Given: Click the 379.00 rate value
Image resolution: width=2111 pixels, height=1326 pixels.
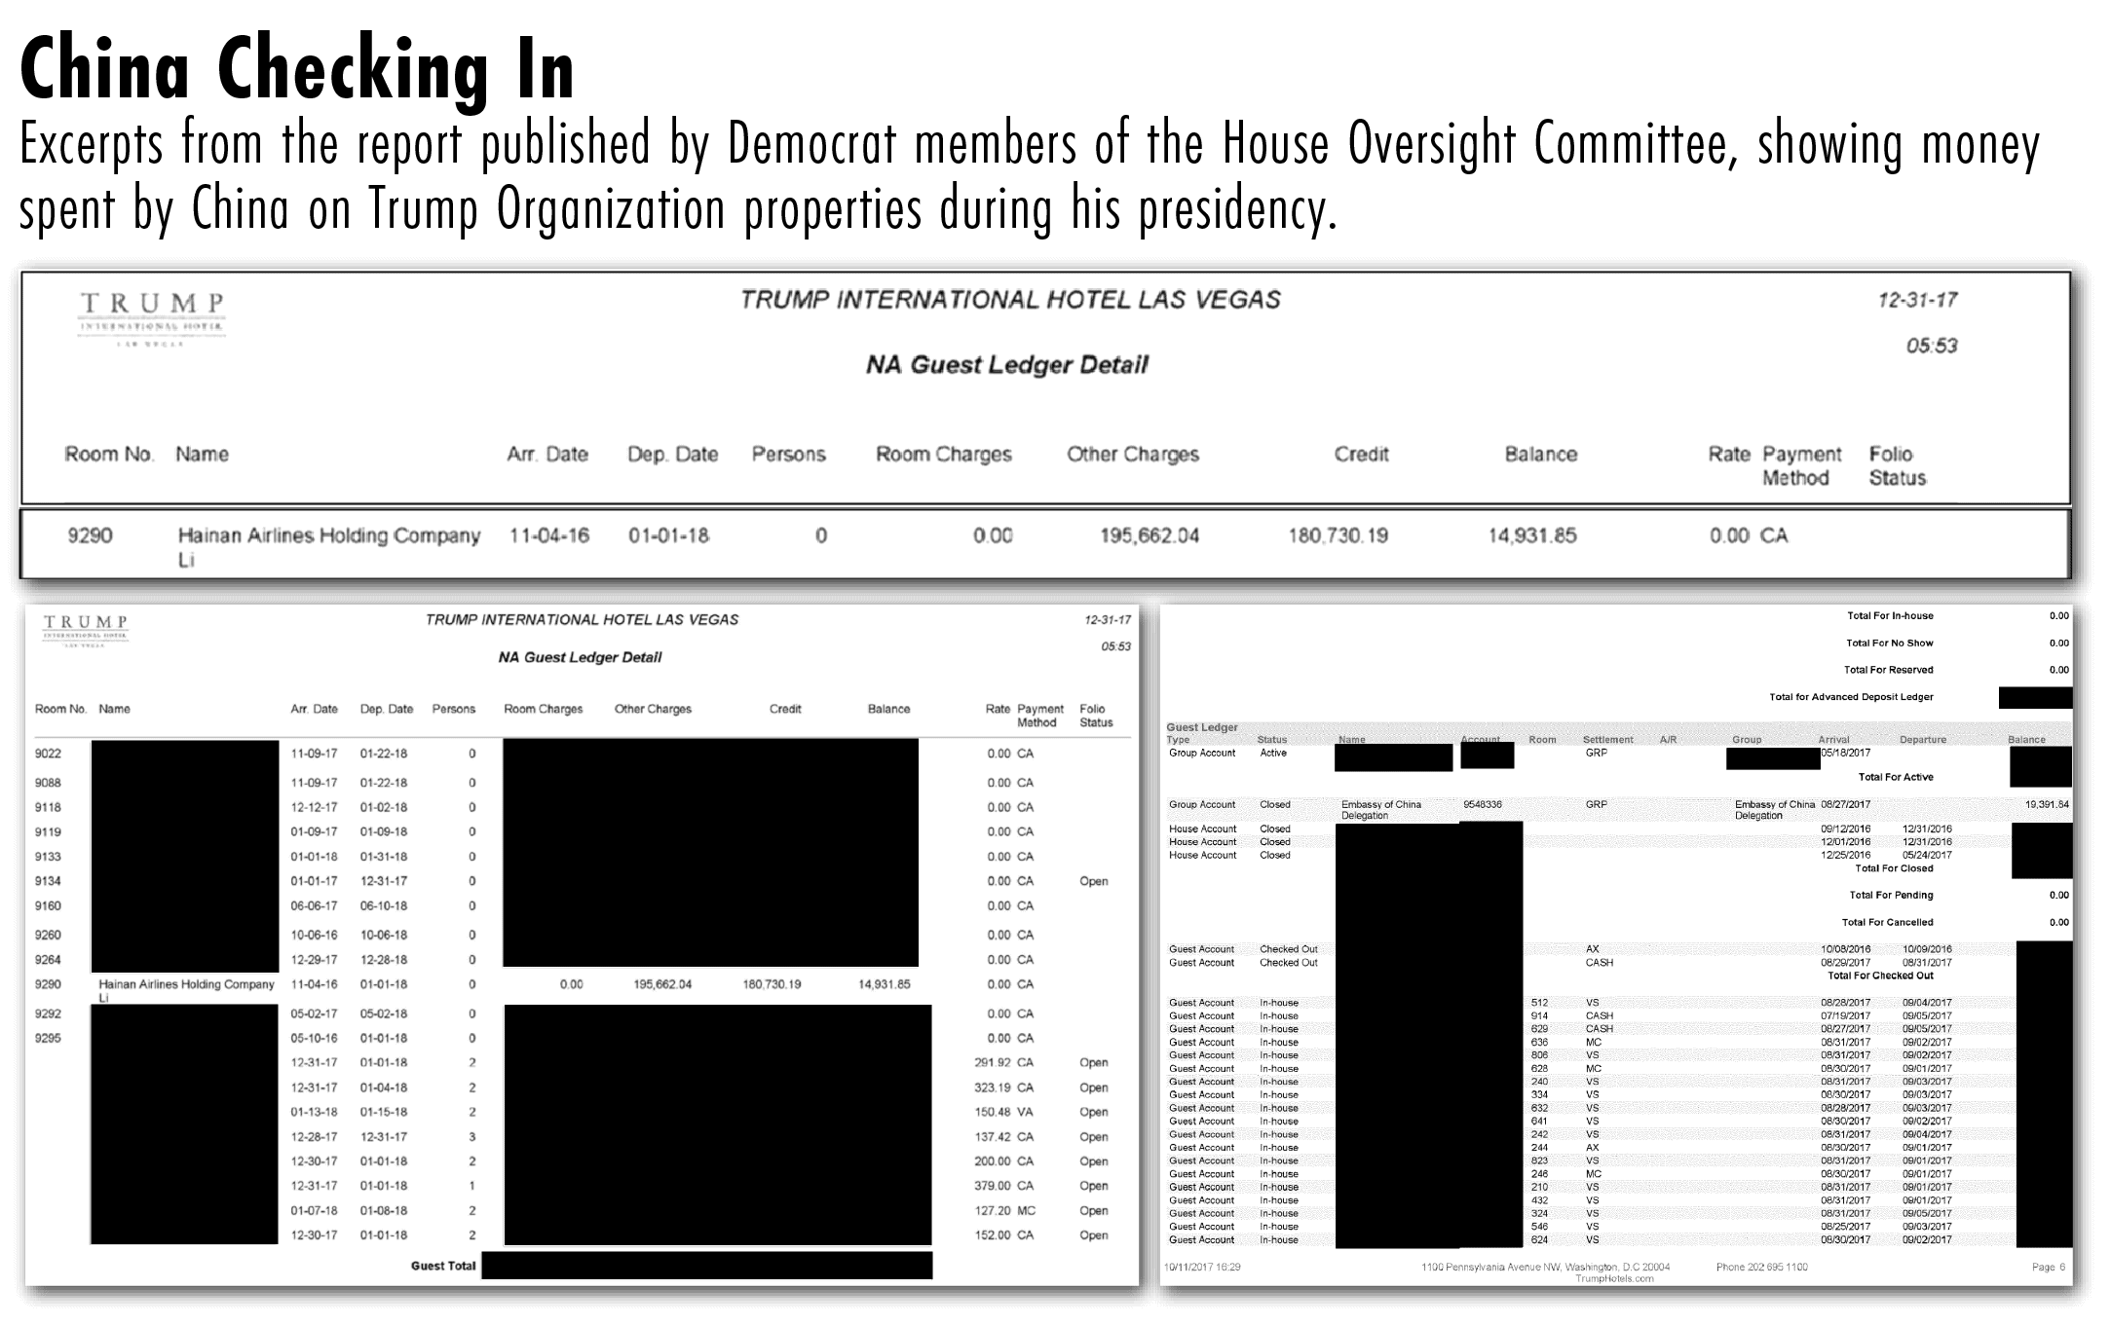Looking at the screenshot, I should (x=993, y=1186).
